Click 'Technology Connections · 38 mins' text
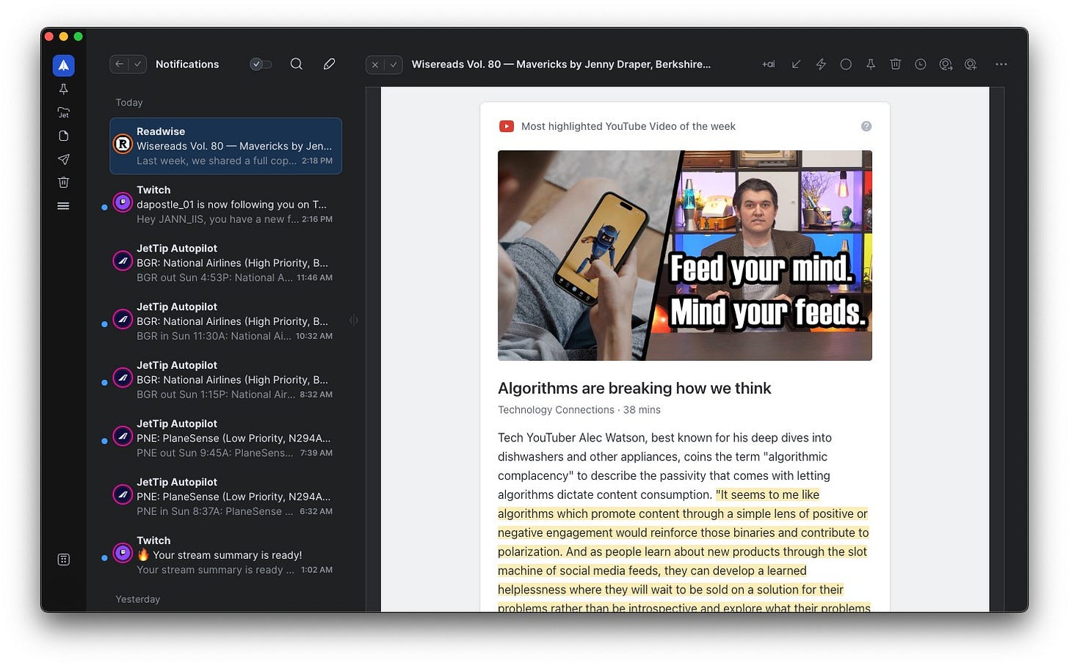The width and height of the screenshot is (1069, 666). [579, 410]
